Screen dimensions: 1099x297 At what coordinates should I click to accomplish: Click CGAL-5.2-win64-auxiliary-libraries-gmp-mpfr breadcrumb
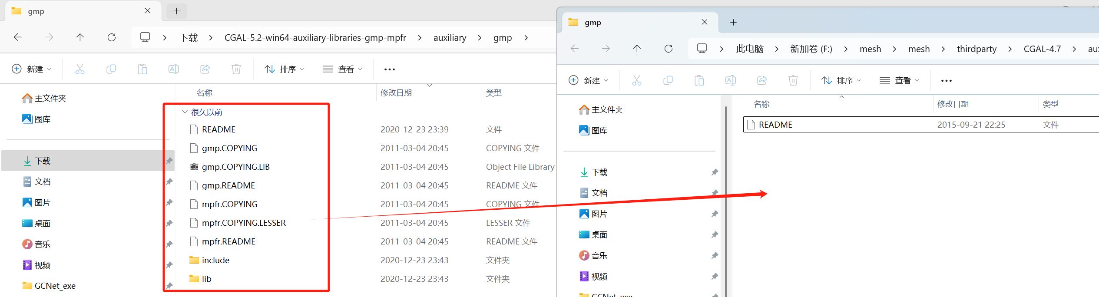click(x=315, y=38)
